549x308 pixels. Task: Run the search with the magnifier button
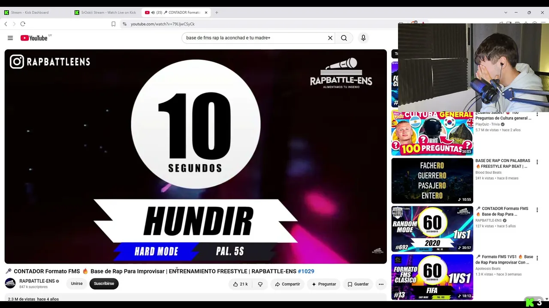pos(344,38)
